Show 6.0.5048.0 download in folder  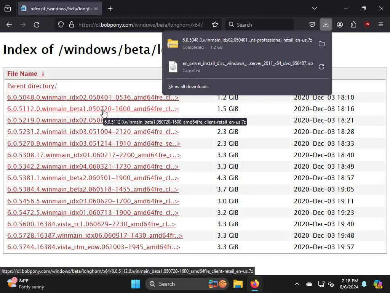321,43
